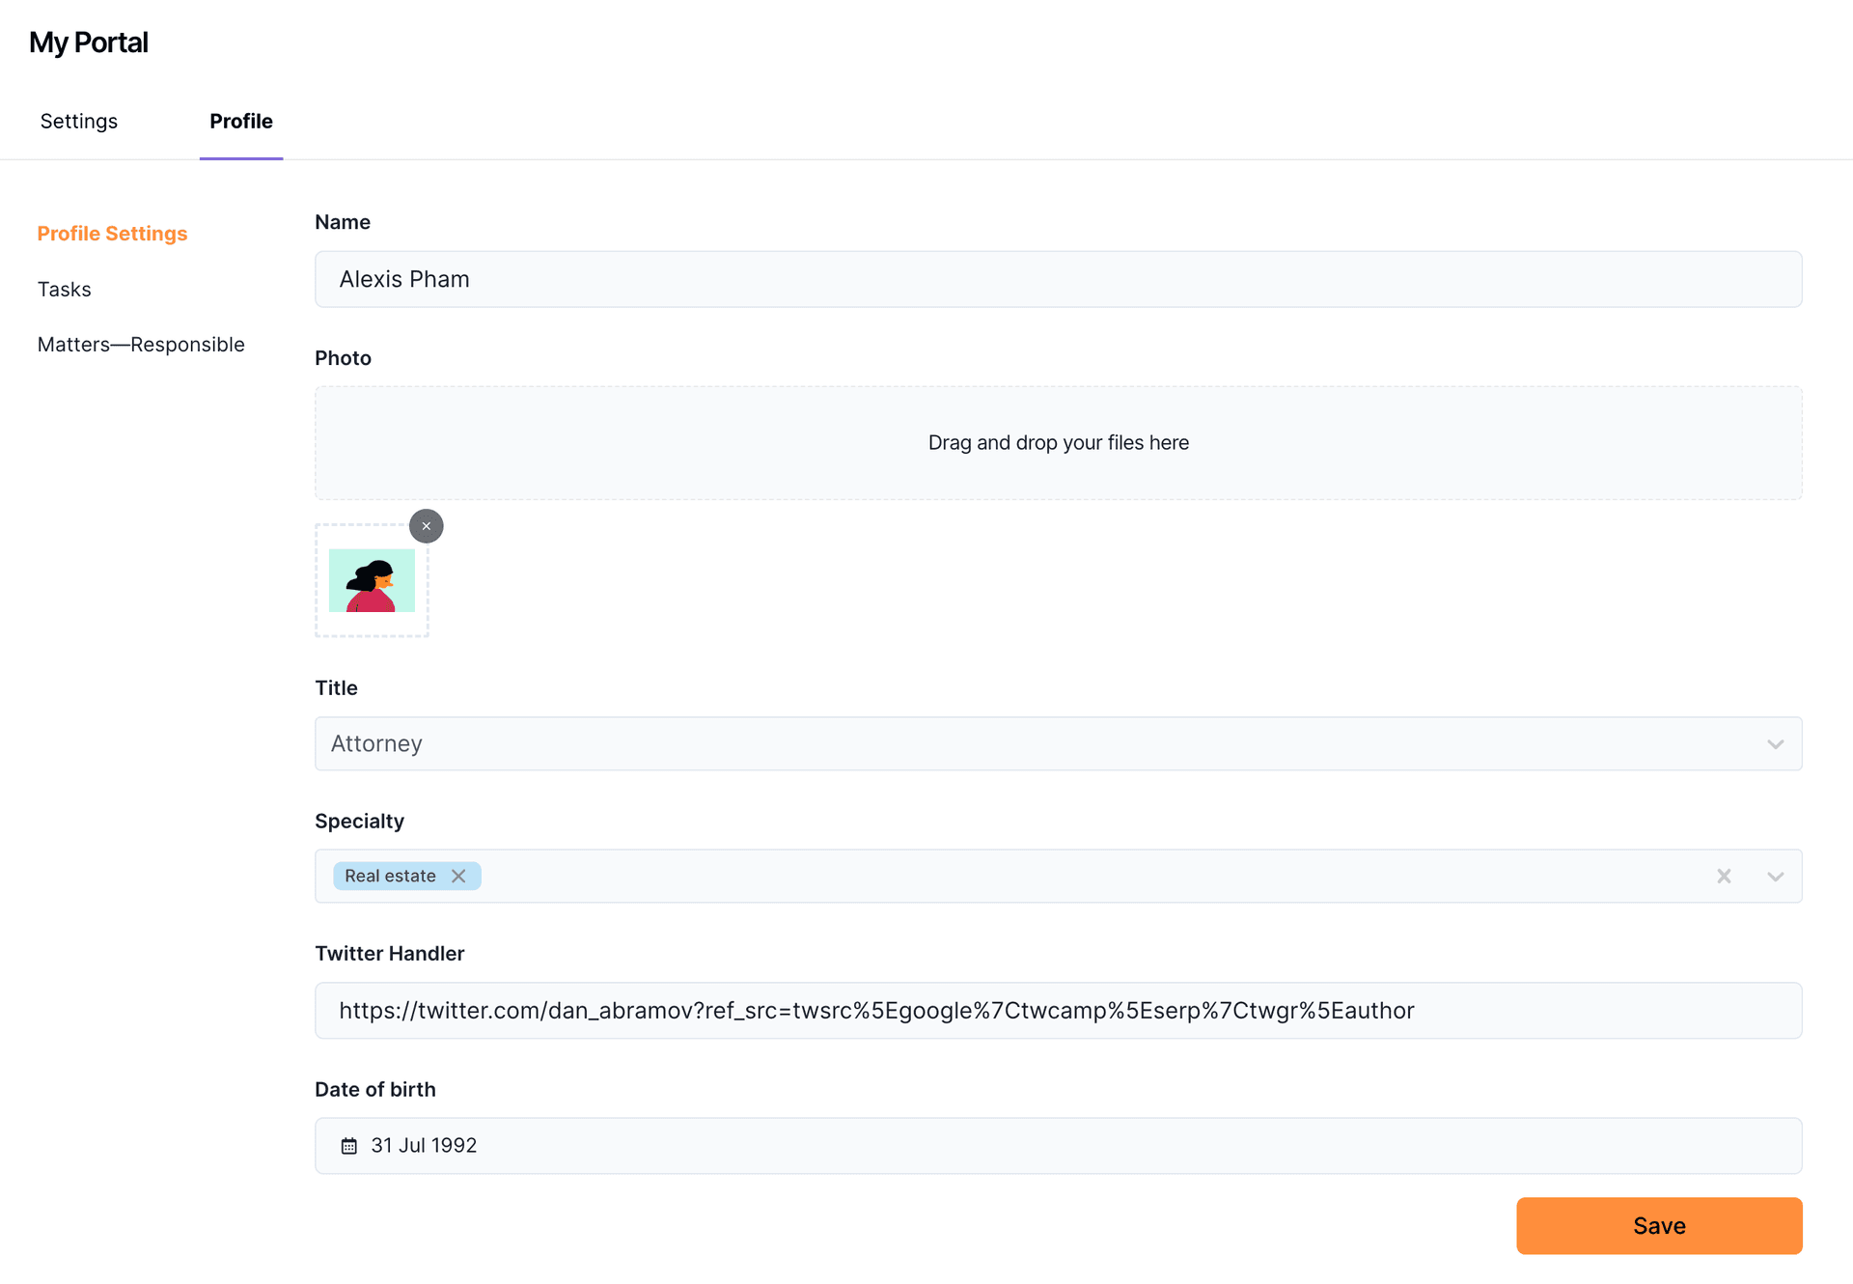Click the uploaded avatar thumbnail
Screen dimensions: 1853x1284
[372, 581]
